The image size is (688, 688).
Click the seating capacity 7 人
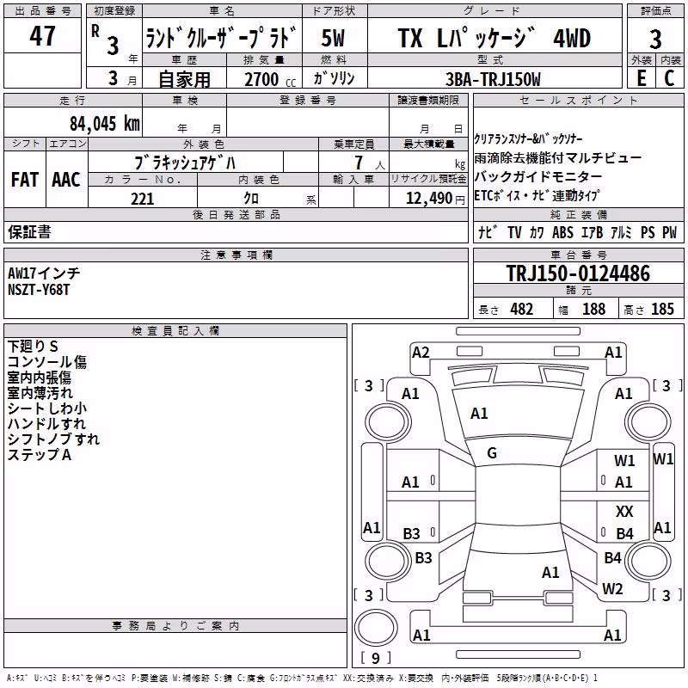(x=370, y=163)
